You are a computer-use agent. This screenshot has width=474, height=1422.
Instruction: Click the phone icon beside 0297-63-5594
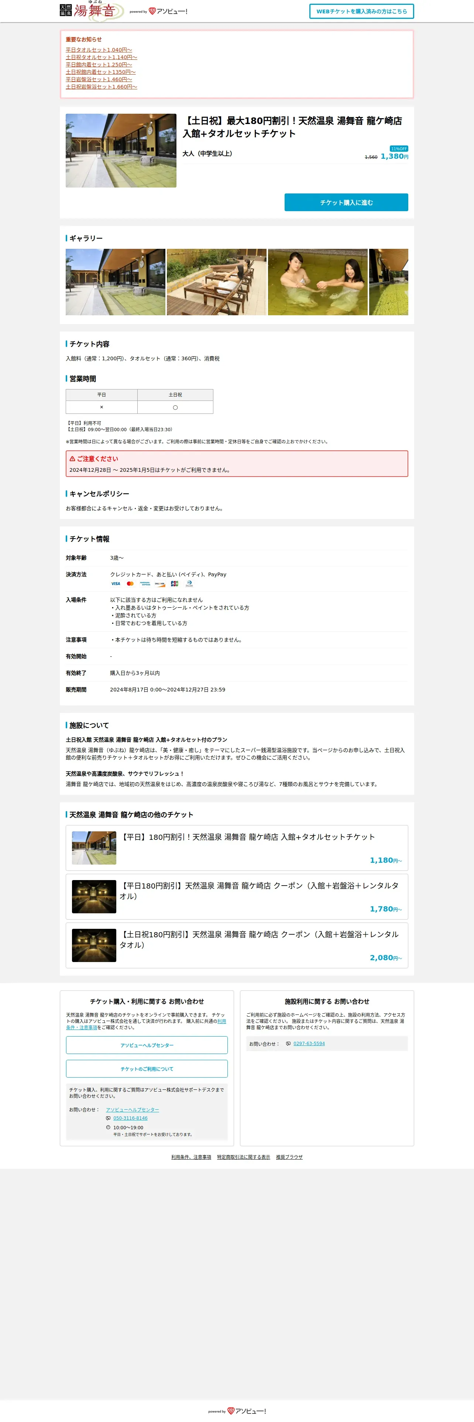(x=288, y=1043)
